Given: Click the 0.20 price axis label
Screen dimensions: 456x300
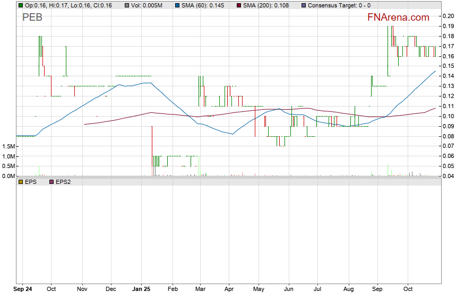Looking at the screenshot, I should [448, 16].
